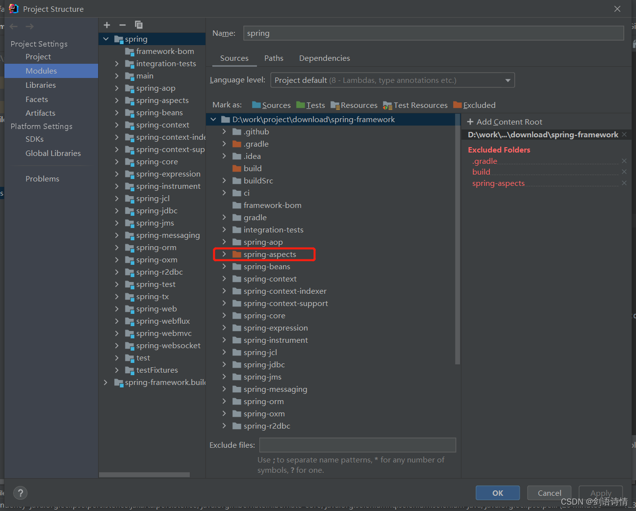Click the Add Content Root plus icon
The height and width of the screenshot is (511, 636).
click(x=470, y=122)
